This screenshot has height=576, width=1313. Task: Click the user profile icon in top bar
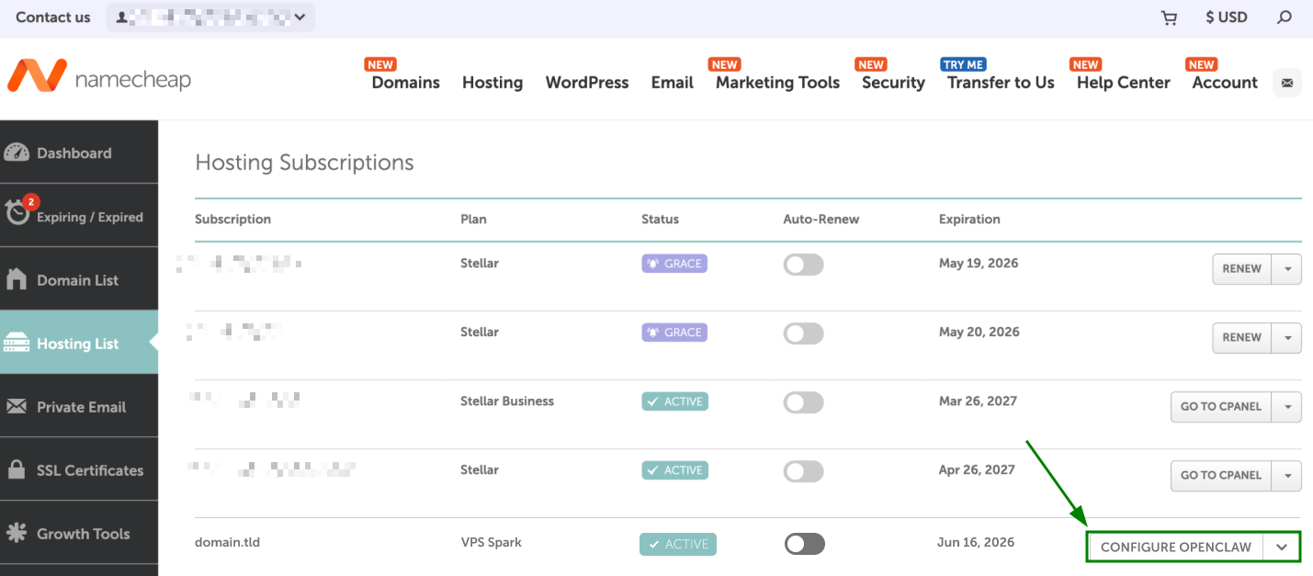tap(121, 17)
